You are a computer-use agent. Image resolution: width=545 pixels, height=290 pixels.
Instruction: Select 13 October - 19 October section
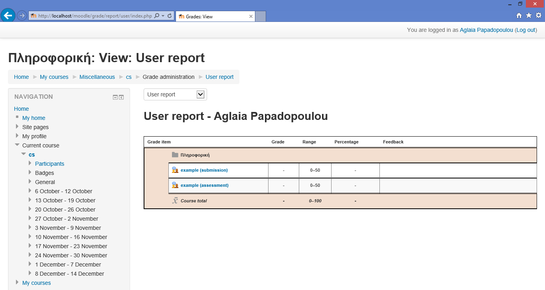click(65, 200)
